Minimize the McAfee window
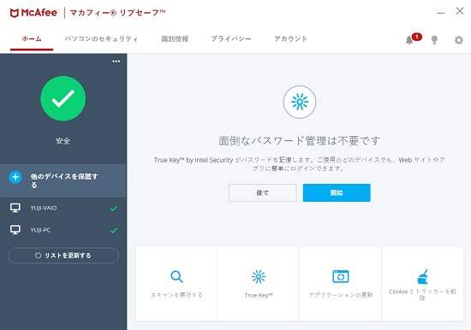 tap(441, 13)
